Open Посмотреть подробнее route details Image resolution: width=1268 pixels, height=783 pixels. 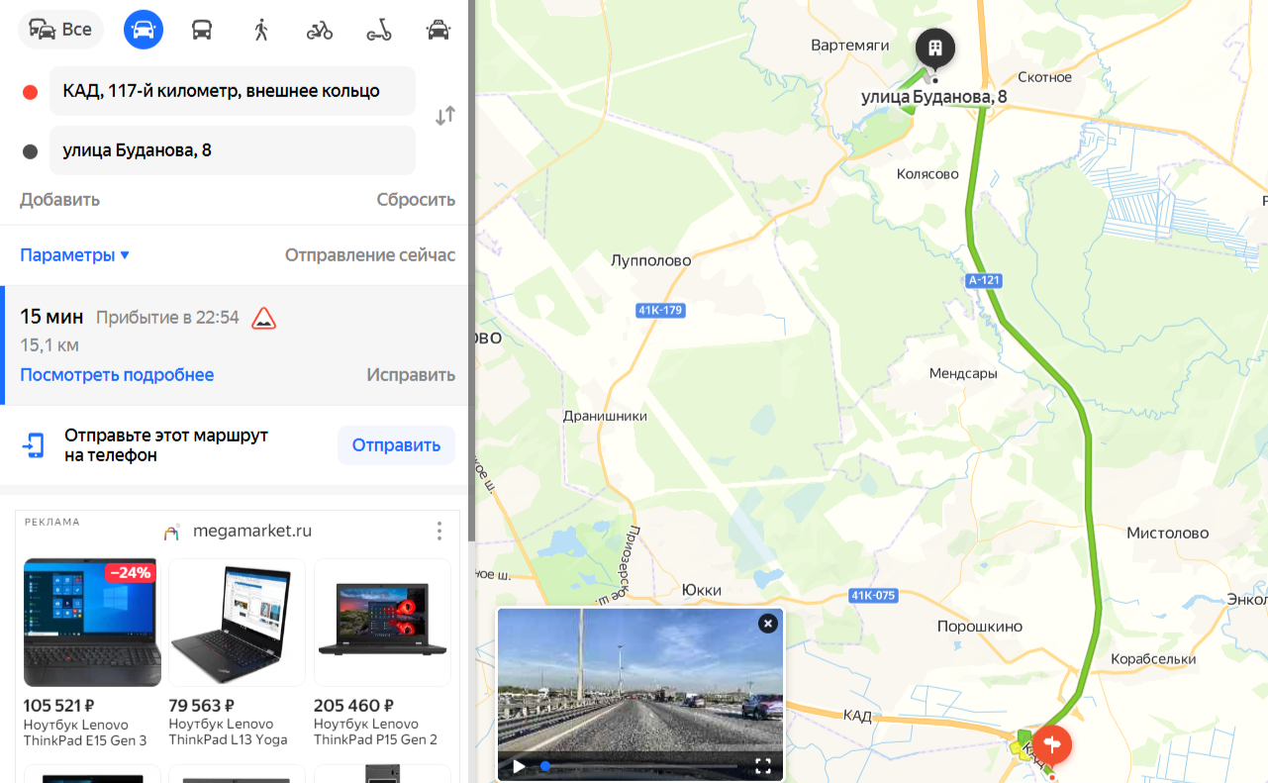(117, 375)
